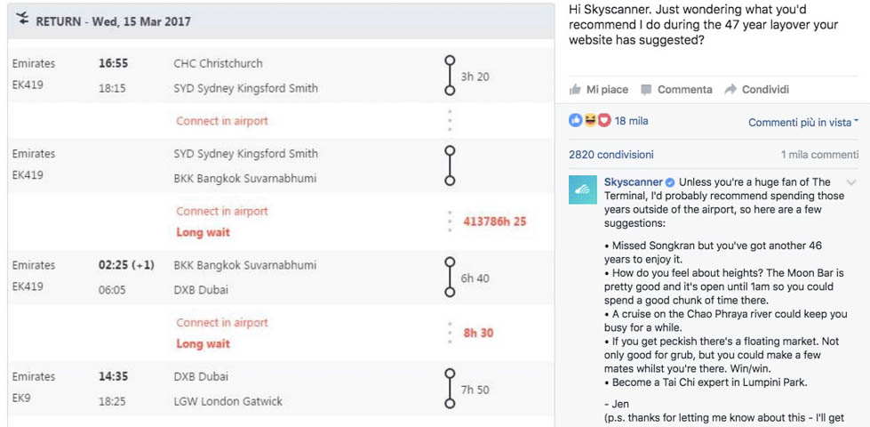Click the blue verified badge next to Skyscanner
The width and height of the screenshot is (870, 427).
tap(671, 182)
